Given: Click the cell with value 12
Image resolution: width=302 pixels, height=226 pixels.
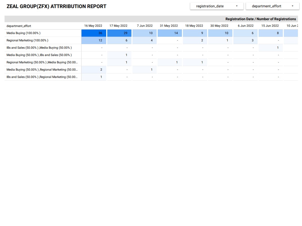Looking at the screenshot, I should coord(94,40).
